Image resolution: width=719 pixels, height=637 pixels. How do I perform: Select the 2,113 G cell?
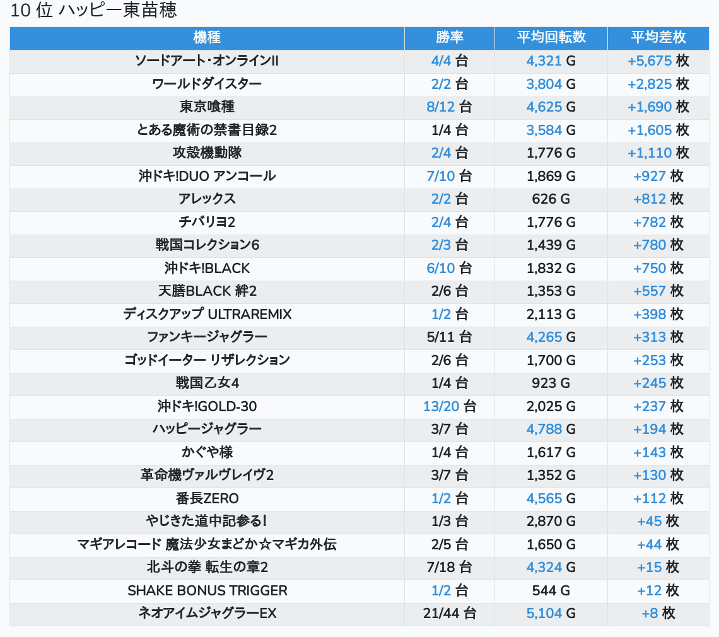(551, 314)
